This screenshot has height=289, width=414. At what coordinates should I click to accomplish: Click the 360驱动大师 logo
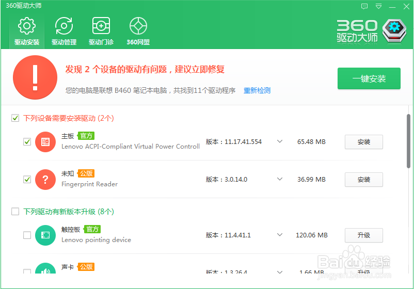[x=372, y=31]
